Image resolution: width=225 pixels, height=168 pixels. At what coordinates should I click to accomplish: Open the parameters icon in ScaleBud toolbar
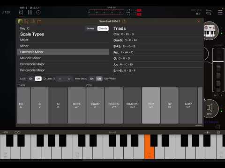click(33, 21)
